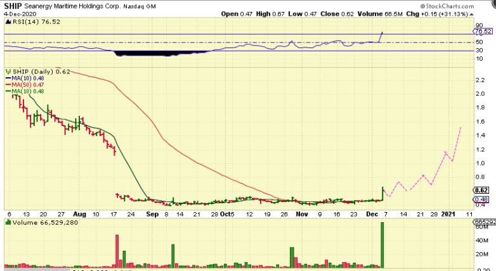Click the 0.8 price axis label

[480, 177]
